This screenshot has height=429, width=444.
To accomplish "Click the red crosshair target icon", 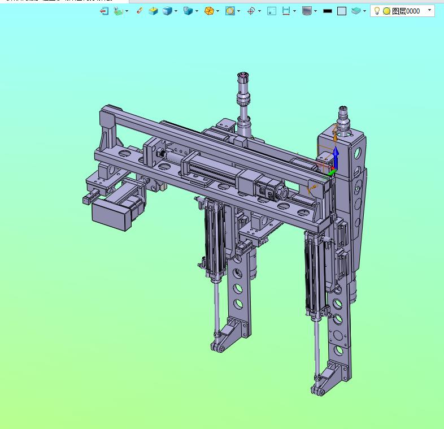I will (251, 11).
